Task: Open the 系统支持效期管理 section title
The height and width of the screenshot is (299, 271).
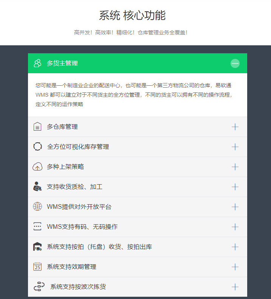Action: click(71, 267)
